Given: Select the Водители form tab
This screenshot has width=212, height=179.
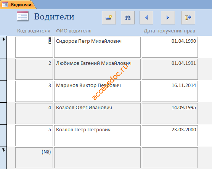Looking at the screenshot, I should 18,5.
